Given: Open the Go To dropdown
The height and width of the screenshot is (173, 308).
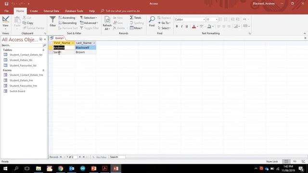Looking at the screenshot, I should tap(164, 23).
